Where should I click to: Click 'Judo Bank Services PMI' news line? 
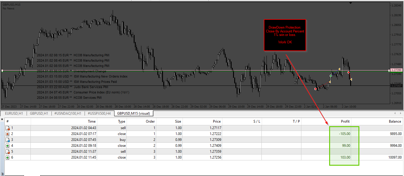[x=72, y=87]
